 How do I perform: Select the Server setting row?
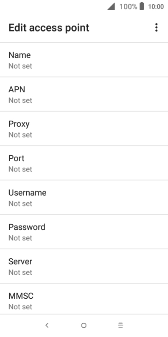click(x=84, y=266)
